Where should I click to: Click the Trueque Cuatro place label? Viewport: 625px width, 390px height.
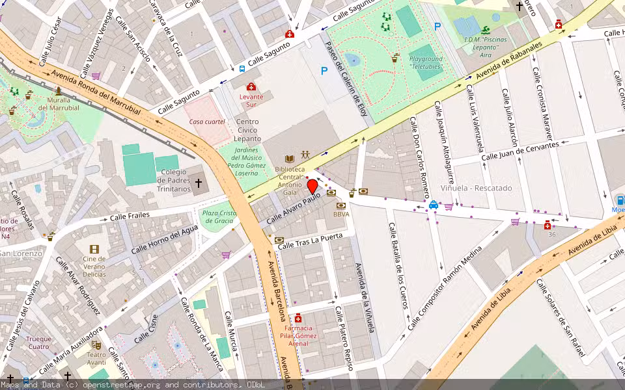(x=38, y=343)
